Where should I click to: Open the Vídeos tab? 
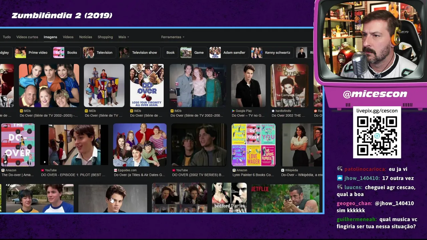pyautogui.click(x=68, y=37)
